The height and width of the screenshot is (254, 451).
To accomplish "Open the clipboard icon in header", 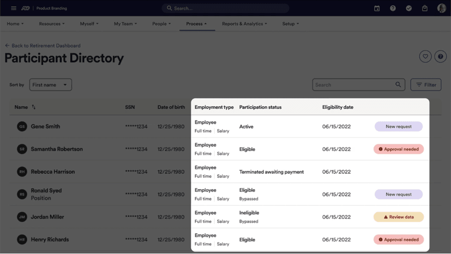I will 424,8.
